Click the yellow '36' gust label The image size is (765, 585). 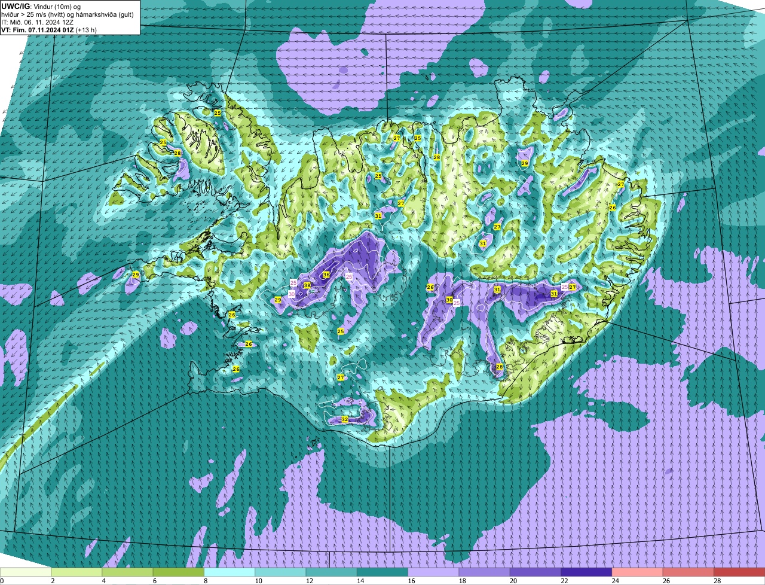(326, 275)
